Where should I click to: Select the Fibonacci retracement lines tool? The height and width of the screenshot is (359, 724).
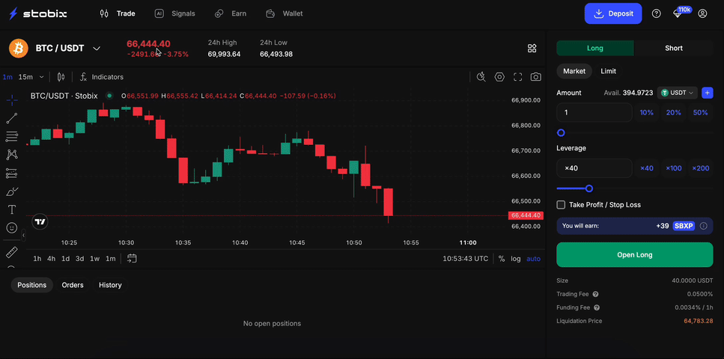[x=12, y=137]
